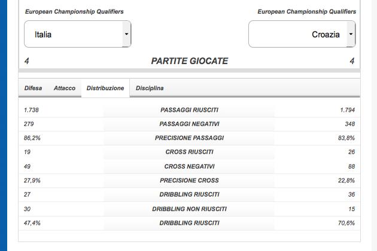This screenshot has height=251, width=377.
Task: Click European Championship Qualifiers label above Croazia
Action: pyautogui.click(x=306, y=11)
